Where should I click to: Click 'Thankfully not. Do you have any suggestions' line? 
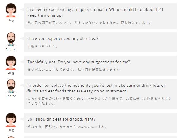coord(79,62)
